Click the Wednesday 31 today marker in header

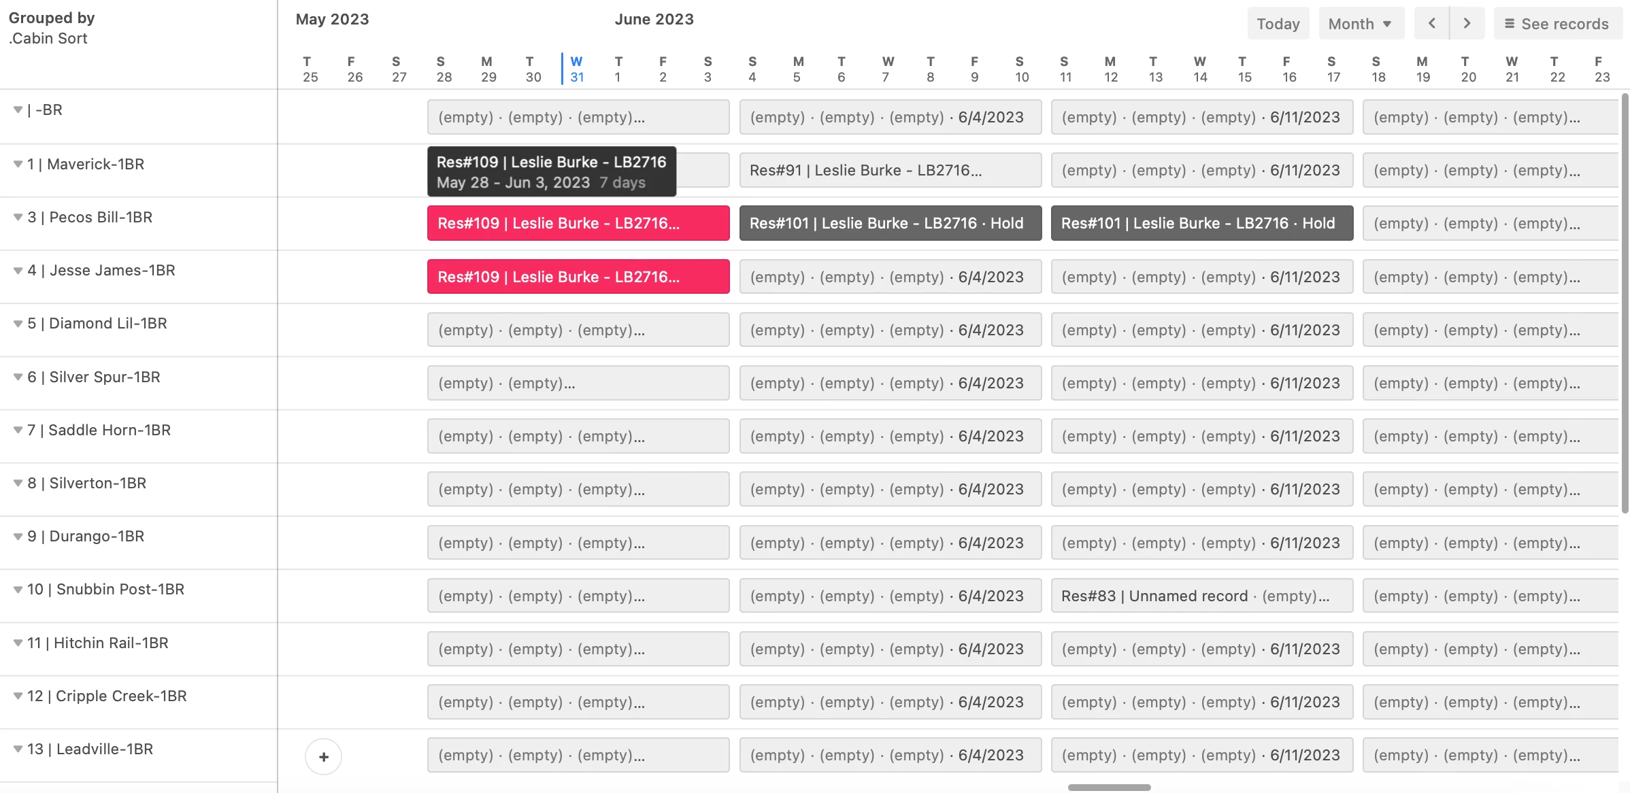pyautogui.click(x=576, y=69)
